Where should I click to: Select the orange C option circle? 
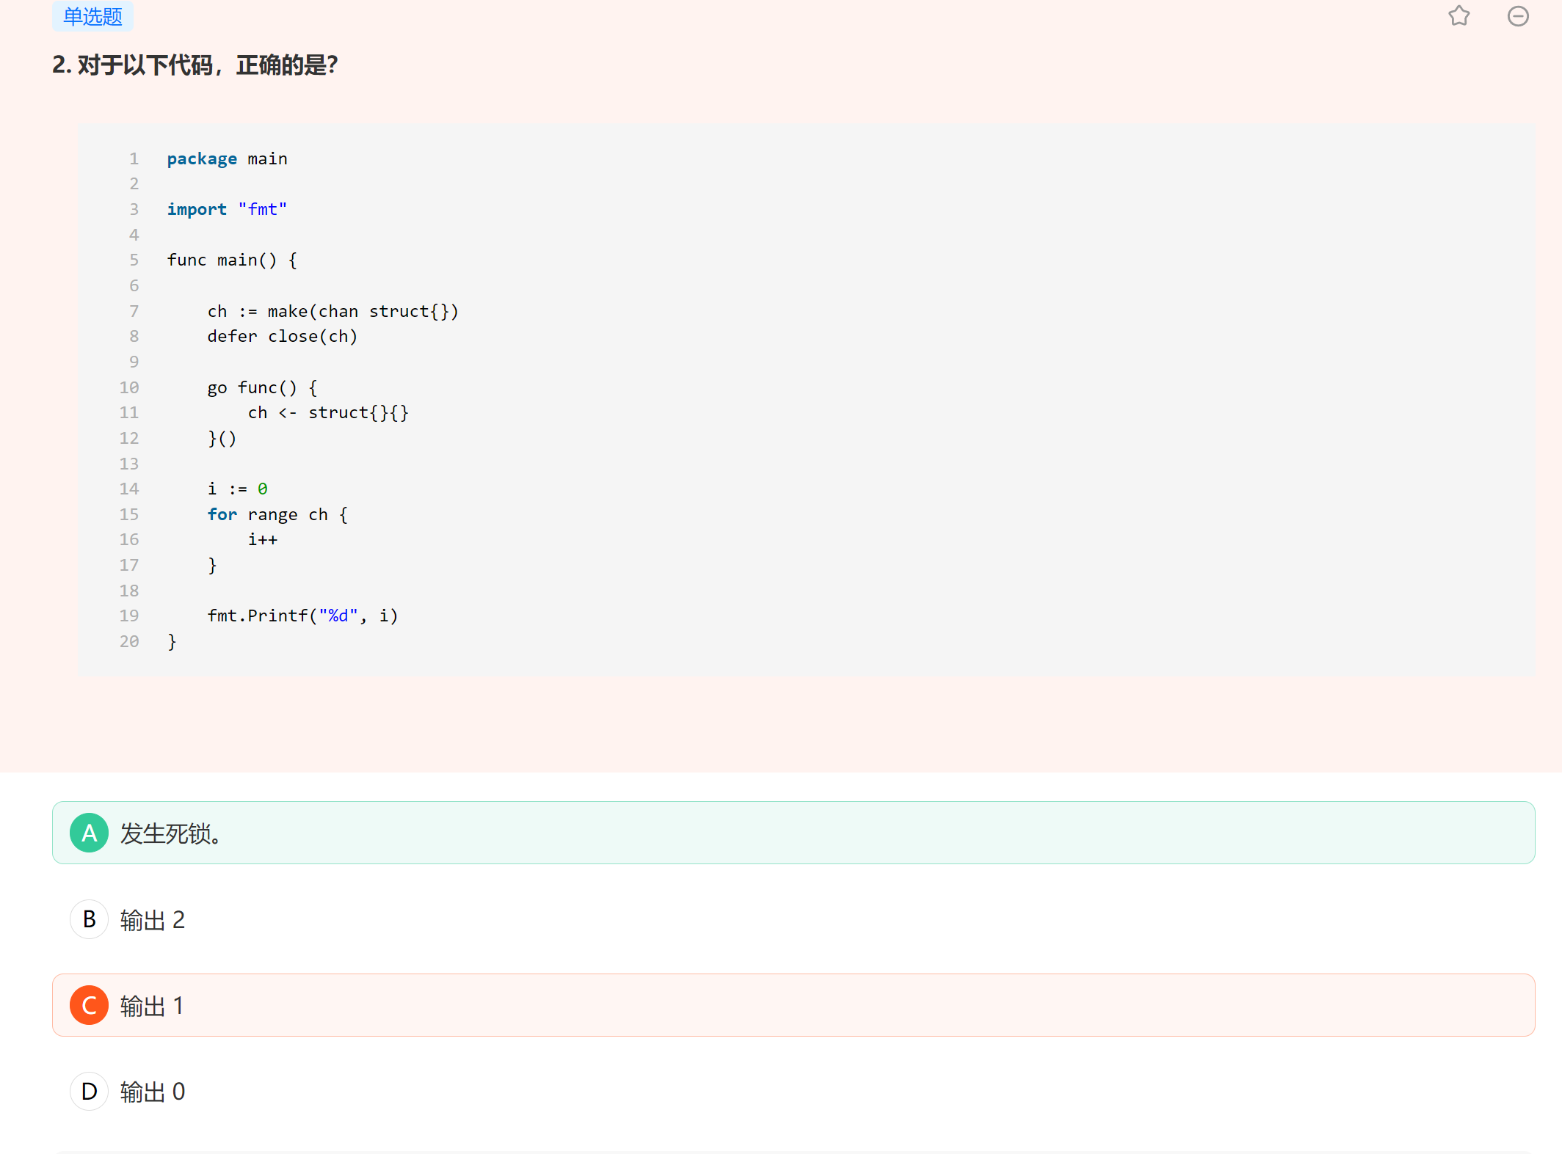[x=89, y=1005]
